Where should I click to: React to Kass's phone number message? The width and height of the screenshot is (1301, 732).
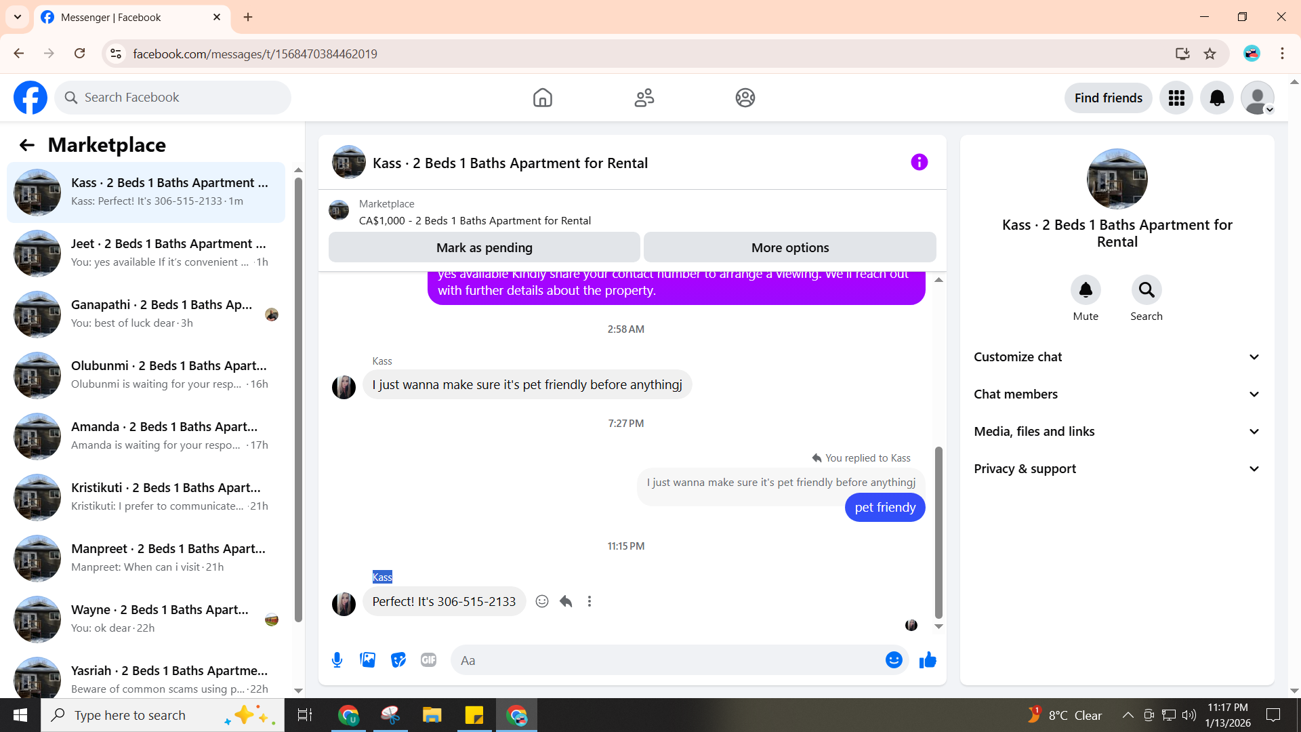pos(542,601)
